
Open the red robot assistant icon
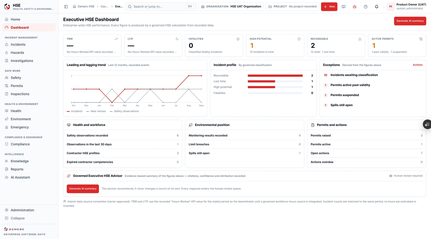[x=355, y=6]
